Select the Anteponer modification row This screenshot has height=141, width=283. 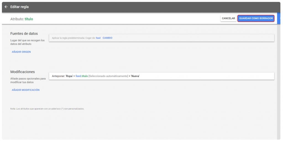pos(161,76)
